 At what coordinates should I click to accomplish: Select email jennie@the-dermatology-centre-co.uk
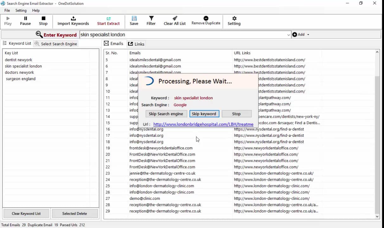[162, 173]
